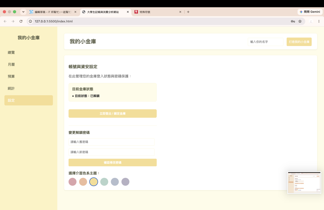The height and width of the screenshot is (210, 324).
Task: Reload the page
Action: pos(21,21)
